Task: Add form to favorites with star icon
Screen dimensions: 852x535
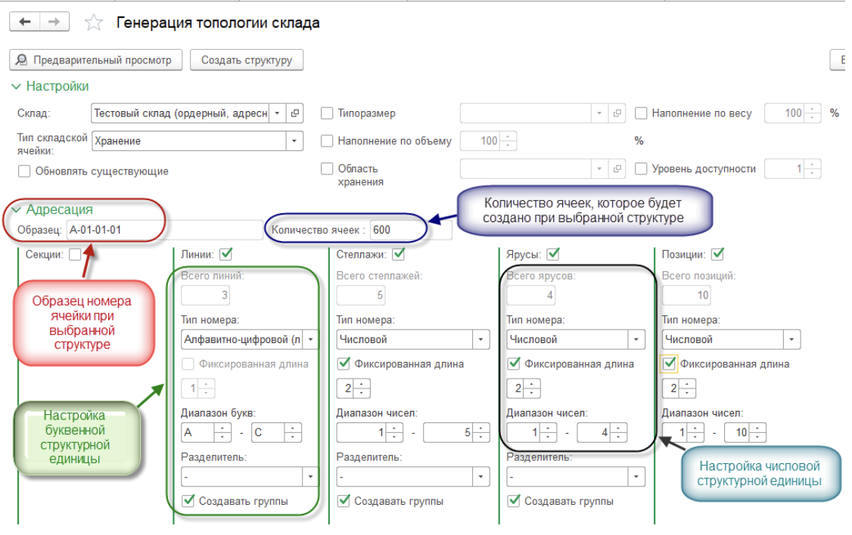Action: click(x=93, y=23)
